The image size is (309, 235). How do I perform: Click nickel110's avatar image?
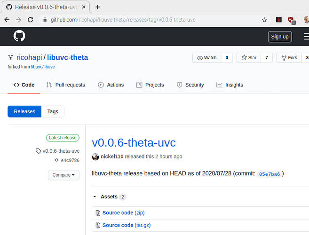[x=95, y=157]
